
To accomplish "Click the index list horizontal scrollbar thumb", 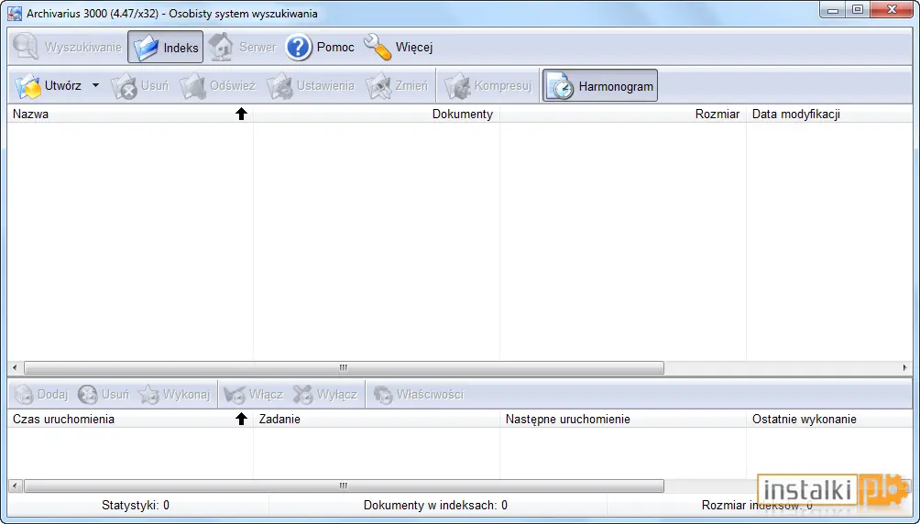I will point(344,368).
